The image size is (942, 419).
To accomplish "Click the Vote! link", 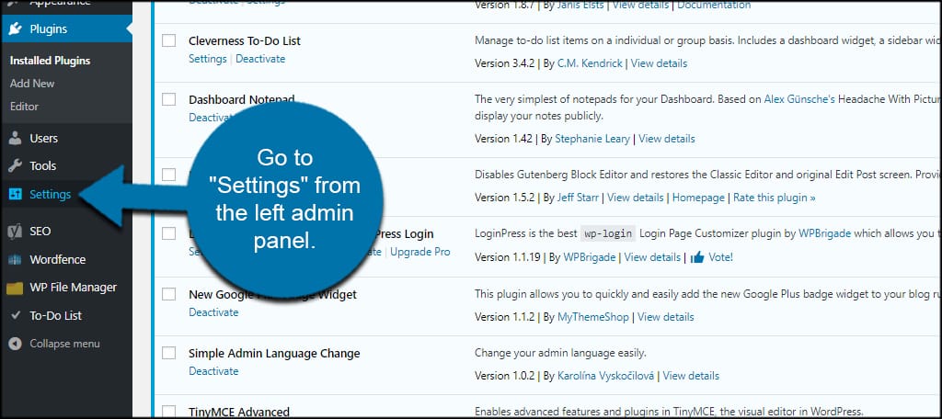I will coord(720,257).
